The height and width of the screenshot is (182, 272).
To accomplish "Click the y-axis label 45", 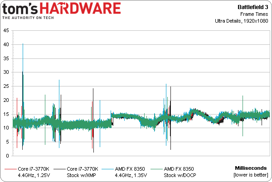I will [x=6, y=30].
